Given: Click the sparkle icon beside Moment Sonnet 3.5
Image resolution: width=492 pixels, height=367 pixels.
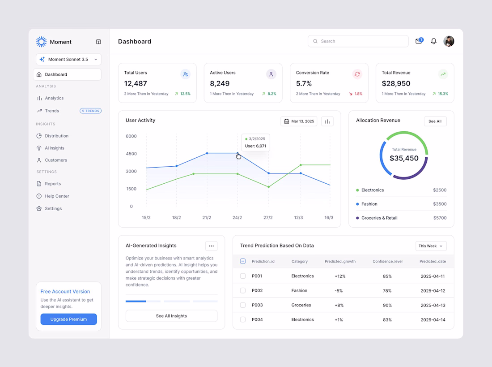Looking at the screenshot, I should [42, 59].
